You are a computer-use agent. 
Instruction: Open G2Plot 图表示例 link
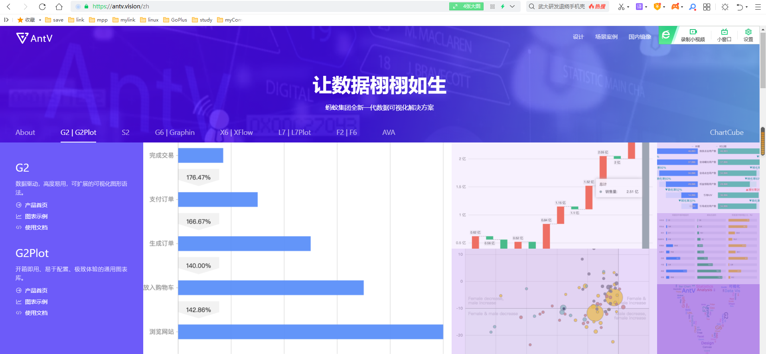pyautogui.click(x=32, y=302)
